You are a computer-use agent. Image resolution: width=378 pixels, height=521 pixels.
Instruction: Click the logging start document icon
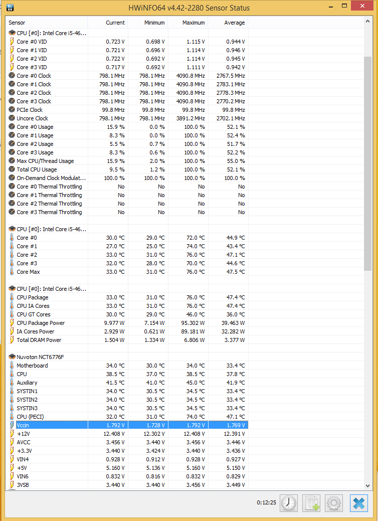click(311, 503)
